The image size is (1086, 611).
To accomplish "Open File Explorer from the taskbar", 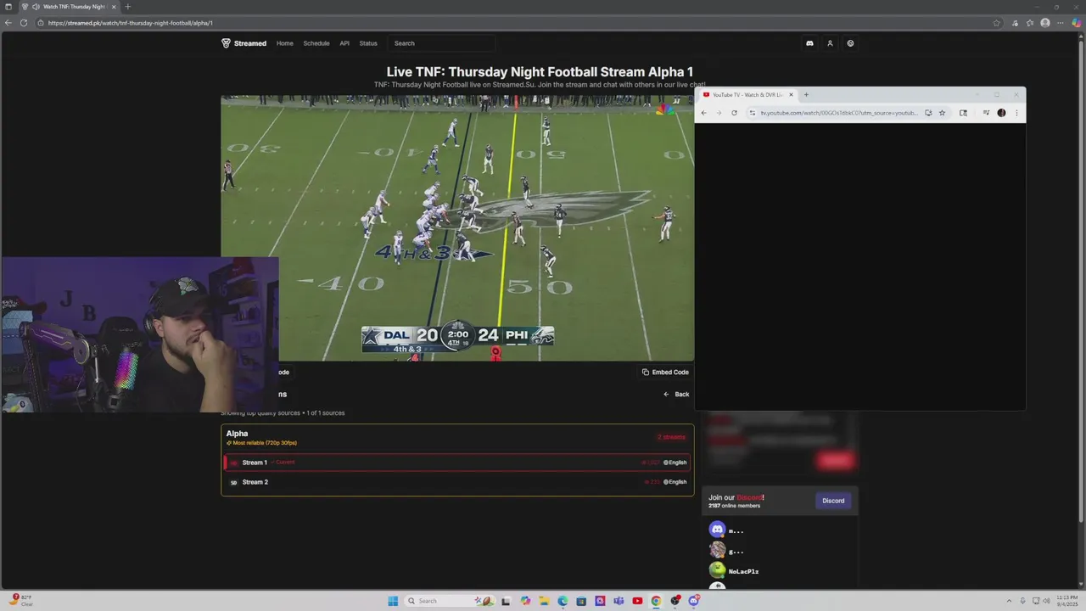I will [x=544, y=601].
